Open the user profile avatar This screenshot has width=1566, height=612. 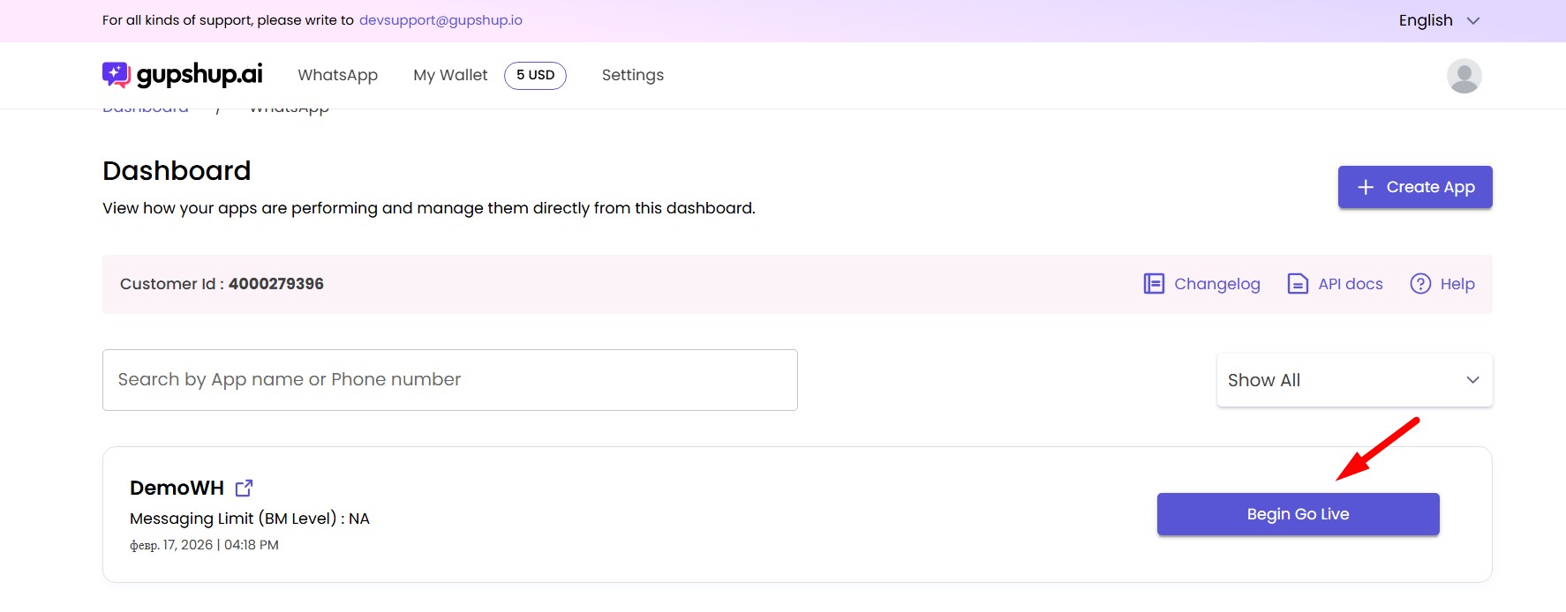pyautogui.click(x=1464, y=76)
